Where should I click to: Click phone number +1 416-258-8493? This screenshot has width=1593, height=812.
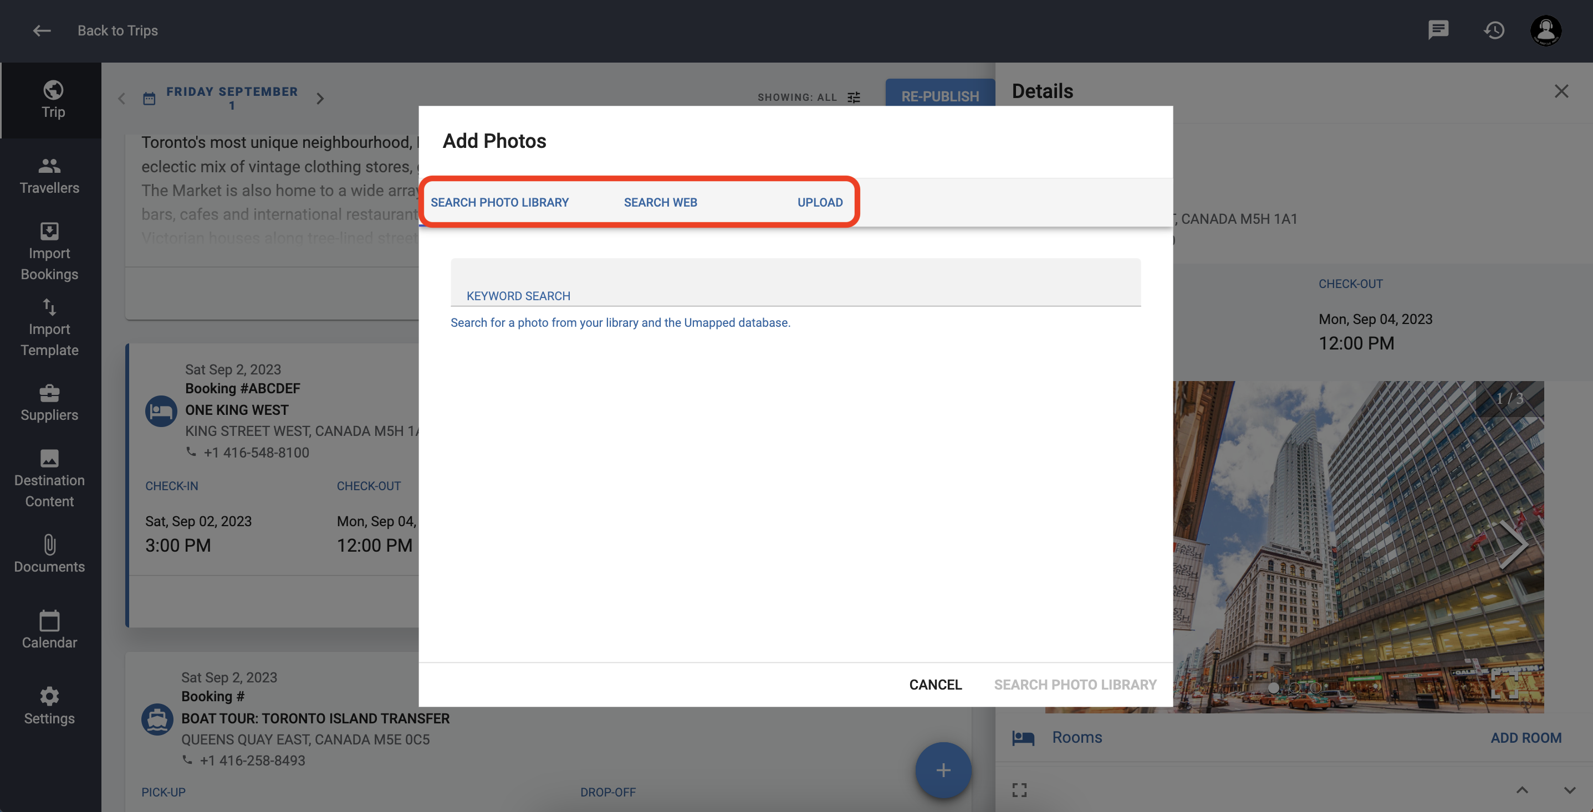(252, 760)
